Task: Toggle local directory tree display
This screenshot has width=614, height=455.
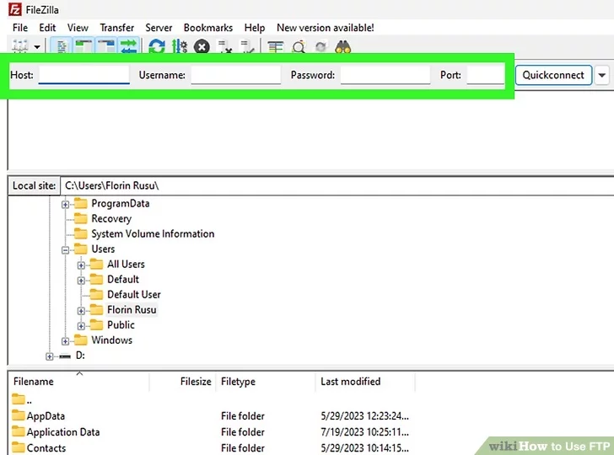Action: [83, 46]
